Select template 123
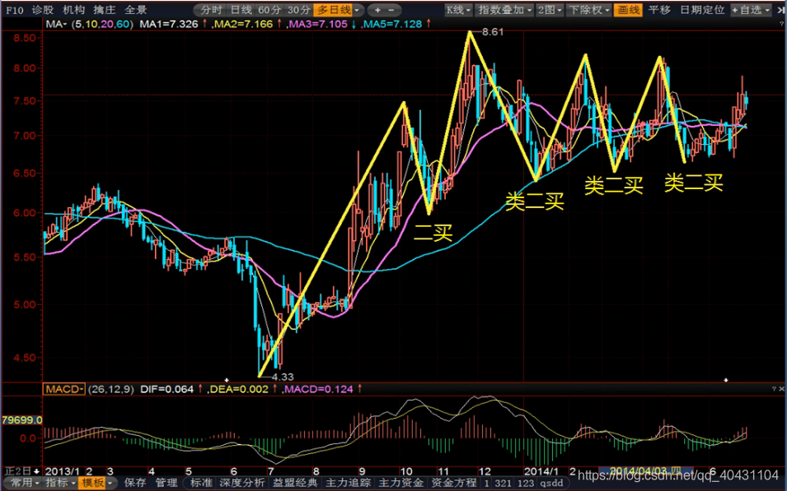Screen dimensions: 787x491 click(526, 483)
